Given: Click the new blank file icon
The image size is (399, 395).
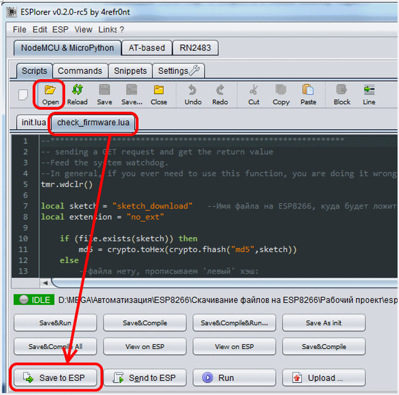Looking at the screenshot, I should [23, 95].
